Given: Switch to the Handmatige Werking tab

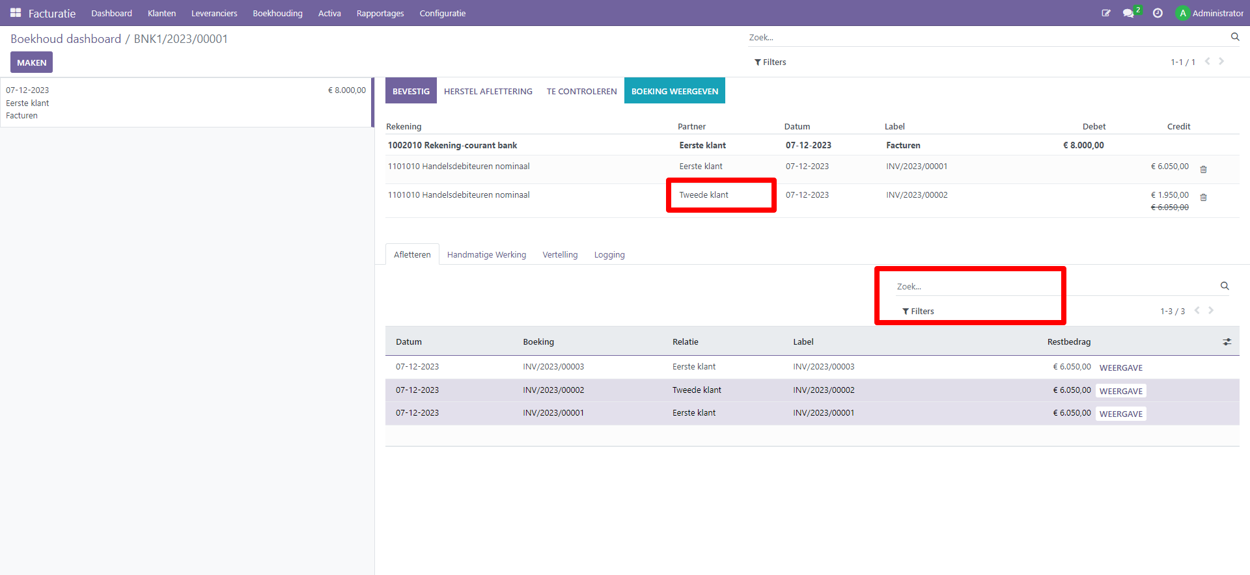Looking at the screenshot, I should (x=486, y=255).
